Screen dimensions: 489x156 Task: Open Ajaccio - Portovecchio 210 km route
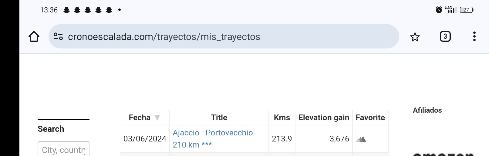pos(213,139)
